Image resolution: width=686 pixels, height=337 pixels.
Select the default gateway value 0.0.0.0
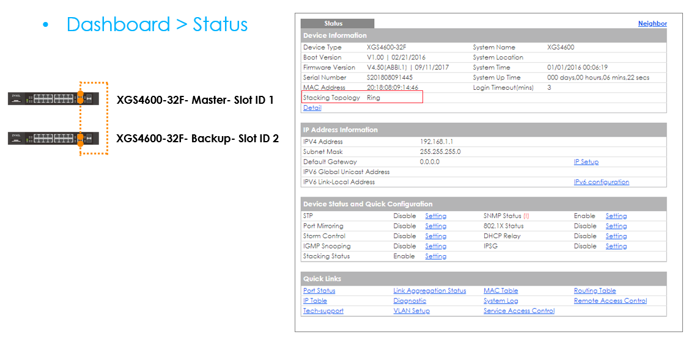click(x=430, y=162)
